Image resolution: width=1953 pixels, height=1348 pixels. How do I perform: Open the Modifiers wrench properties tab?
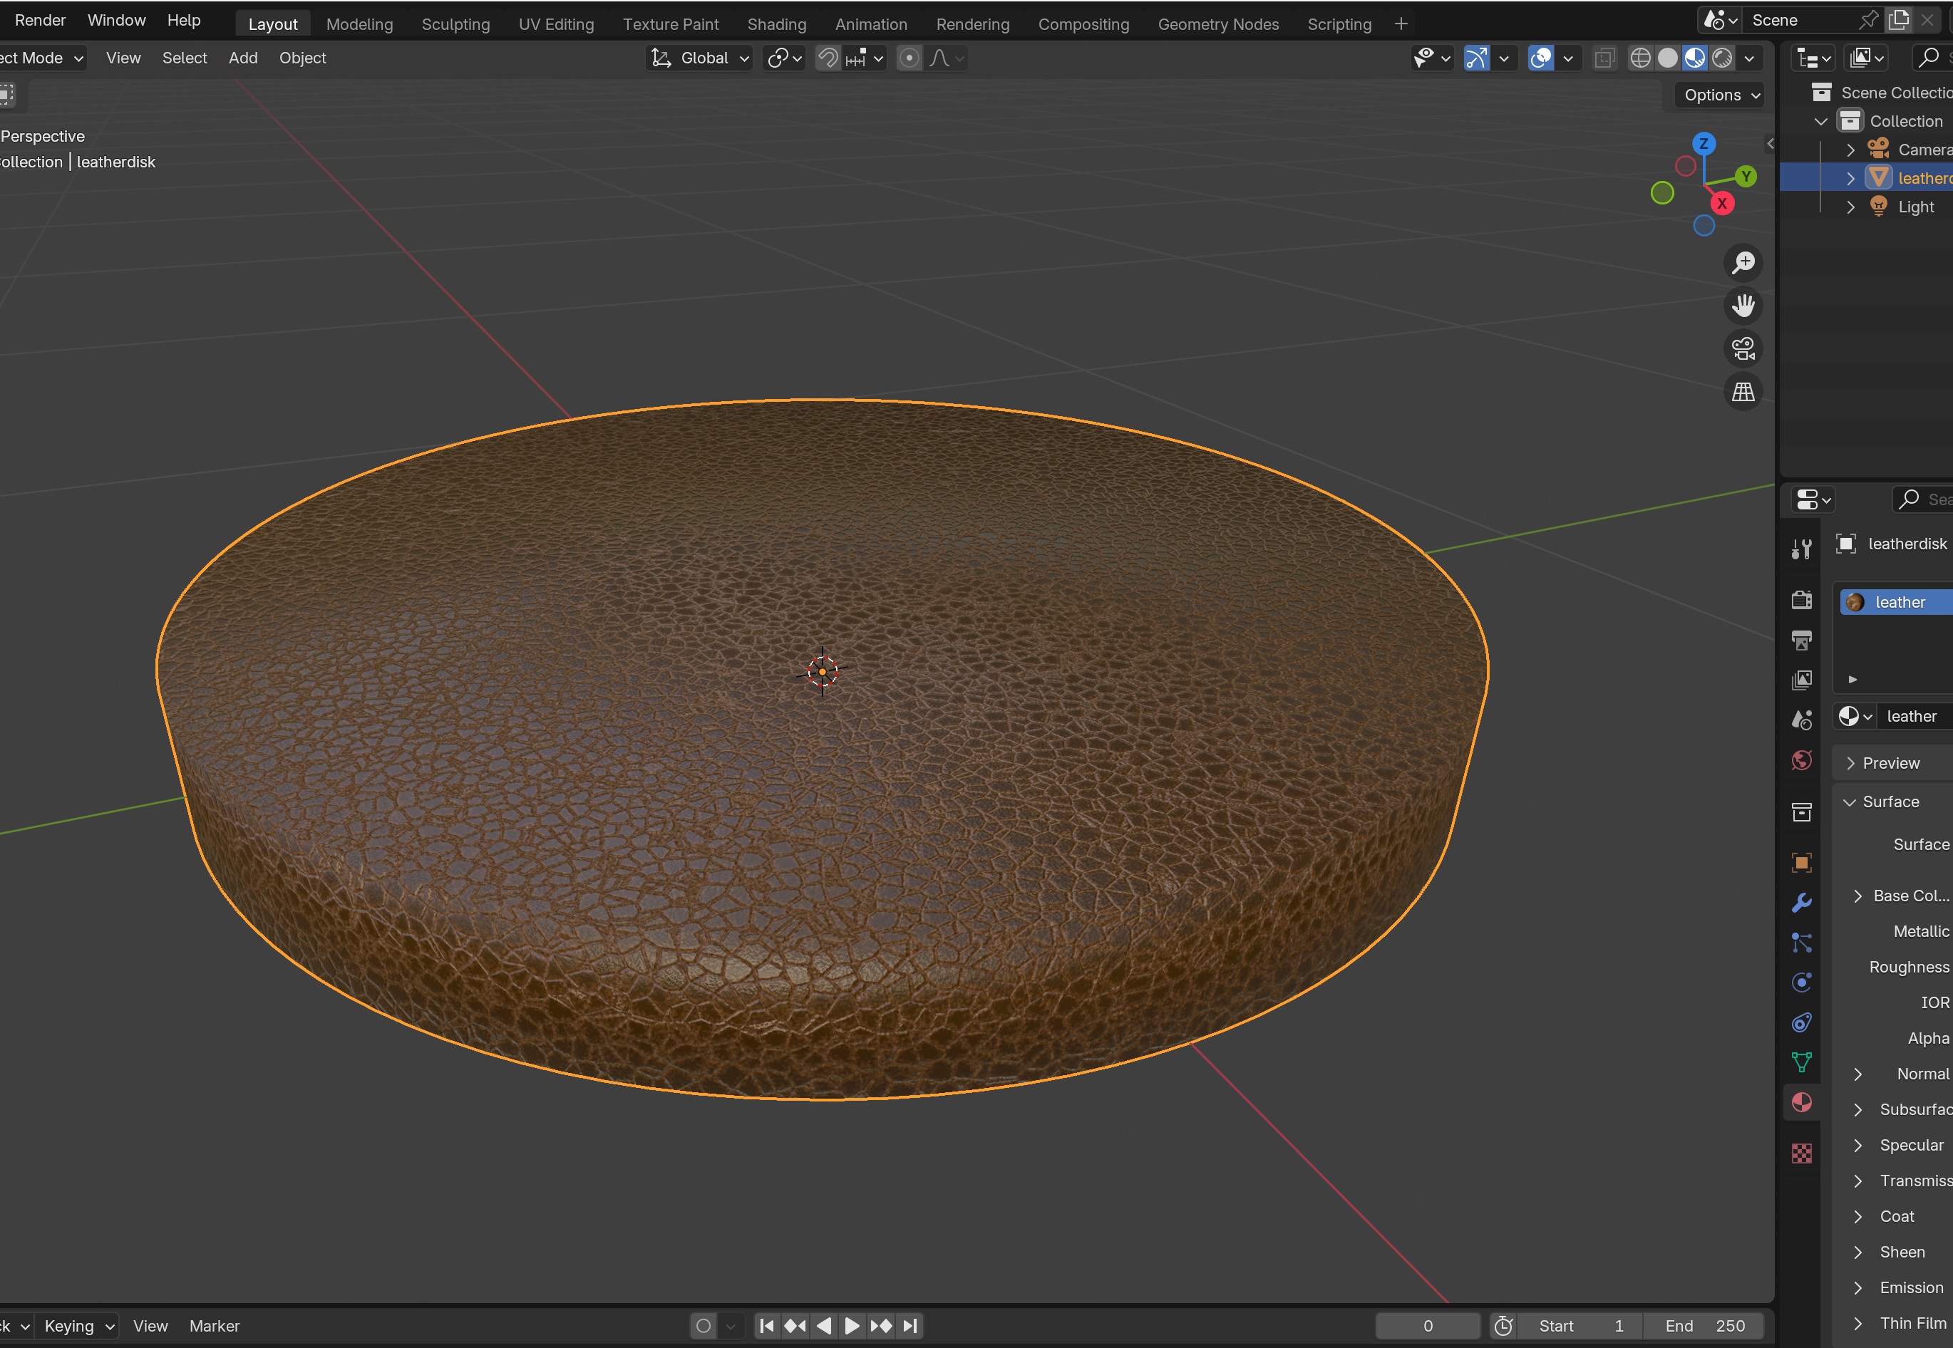click(x=1801, y=903)
